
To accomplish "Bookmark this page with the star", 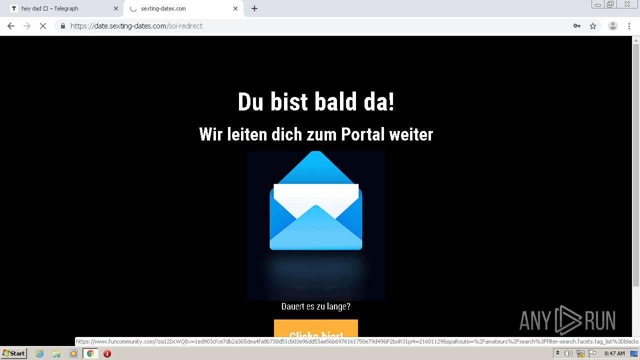I will tap(593, 26).
